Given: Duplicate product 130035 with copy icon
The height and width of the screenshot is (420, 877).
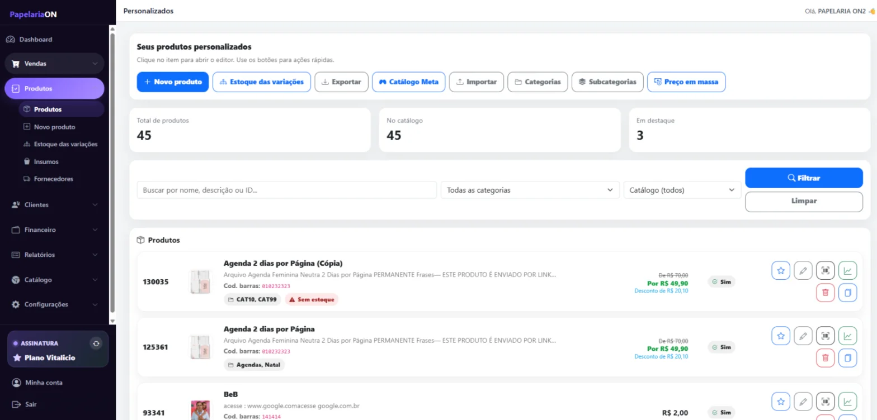Looking at the screenshot, I should pos(848,293).
